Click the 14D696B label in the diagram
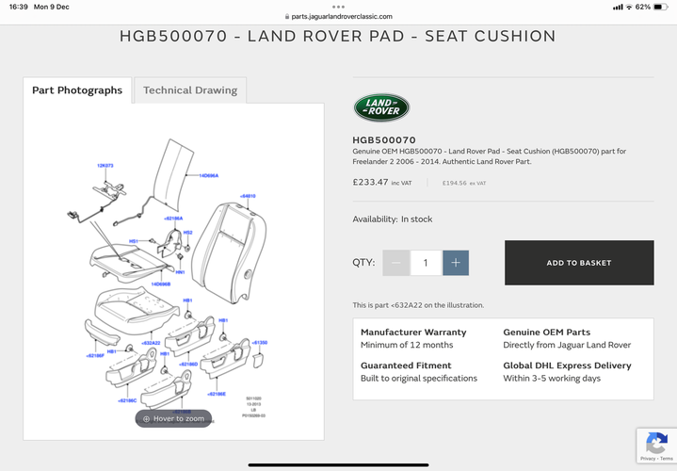Screen dimensions: 677x471 pyautogui.click(x=161, y=284)
